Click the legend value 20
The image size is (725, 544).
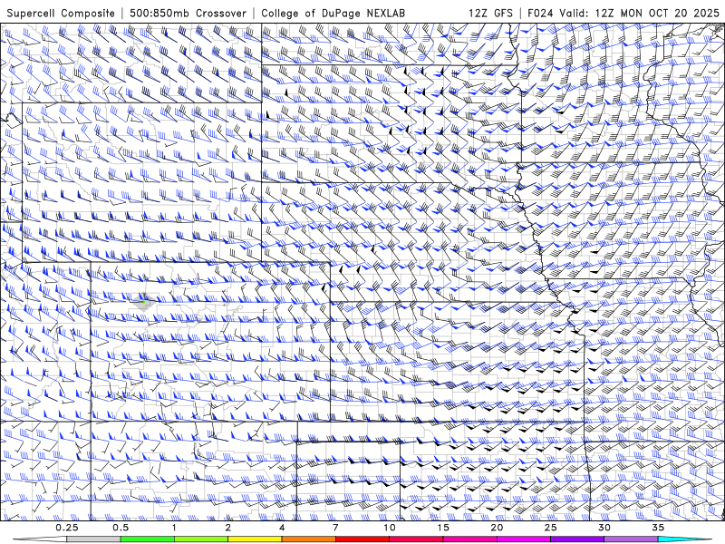click(x=497, y=528)
